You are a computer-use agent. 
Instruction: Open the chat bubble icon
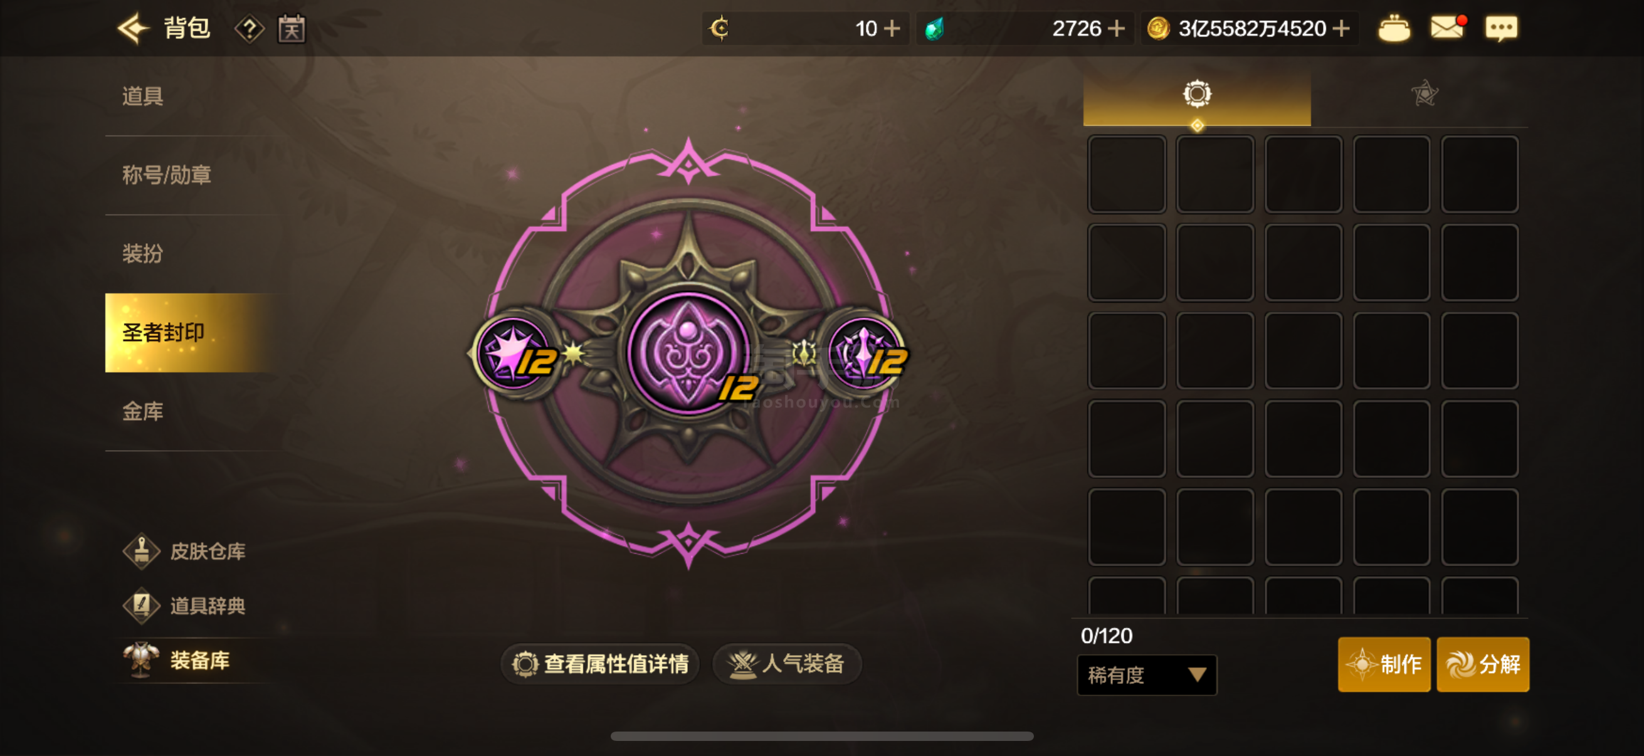[1501, 29]
